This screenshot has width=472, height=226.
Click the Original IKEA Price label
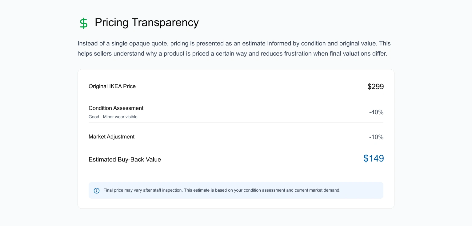pos(112,86)
